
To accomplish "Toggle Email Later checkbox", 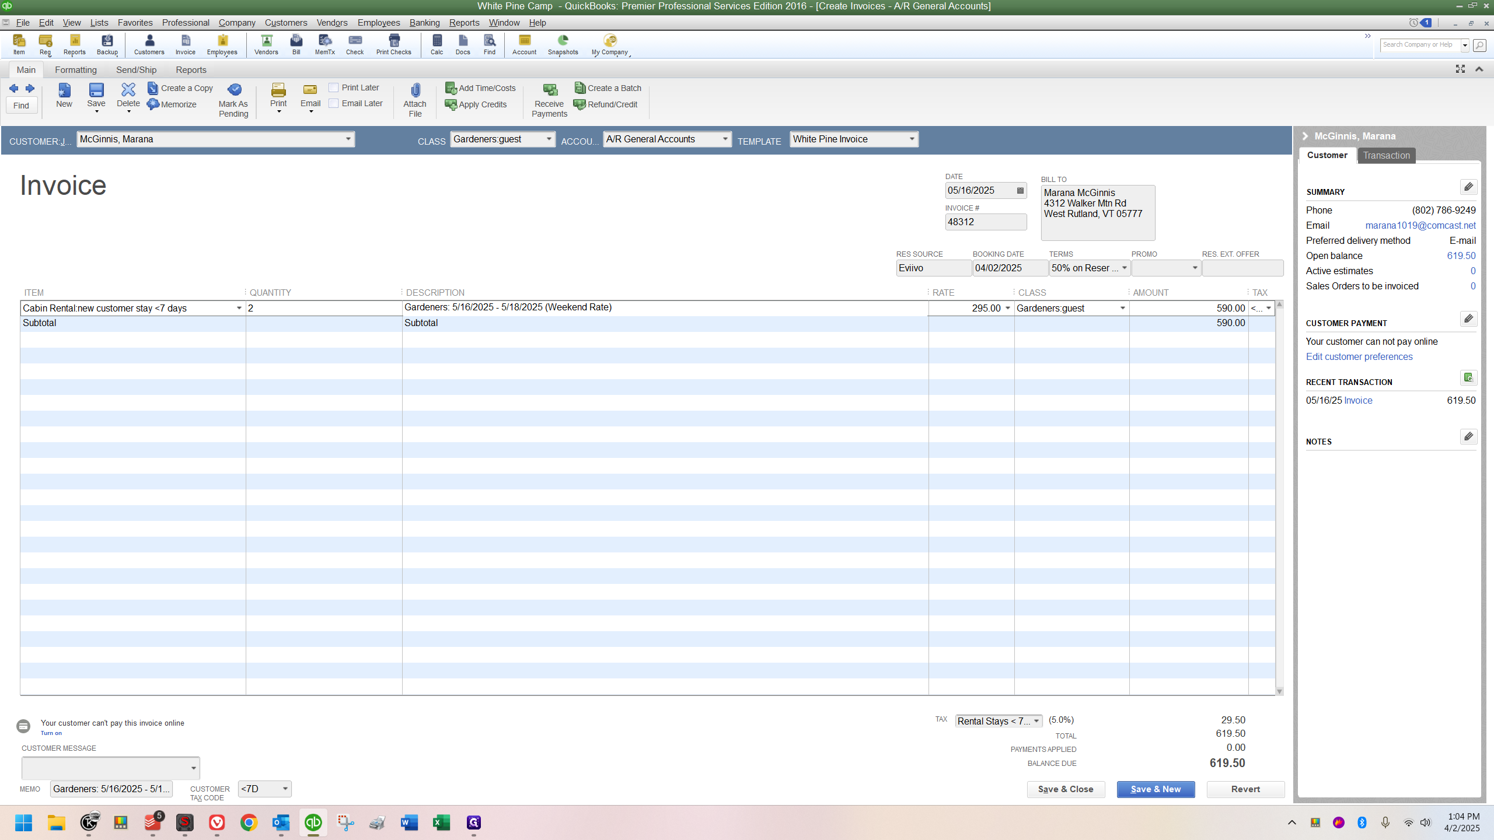I will coord(334,103).
